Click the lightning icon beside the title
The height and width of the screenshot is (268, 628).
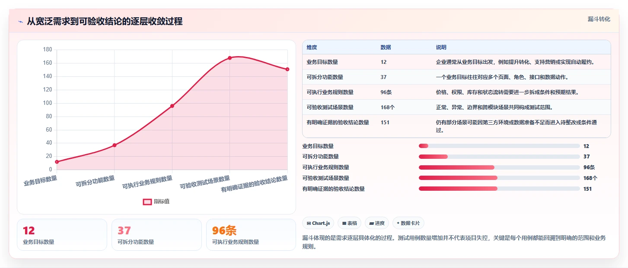click(20, 22)
